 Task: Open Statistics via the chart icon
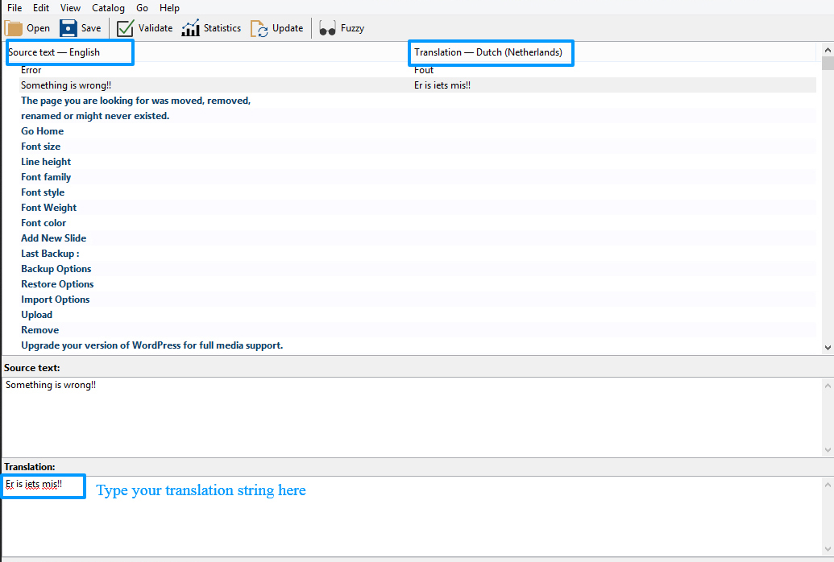[x=190, y=28]
